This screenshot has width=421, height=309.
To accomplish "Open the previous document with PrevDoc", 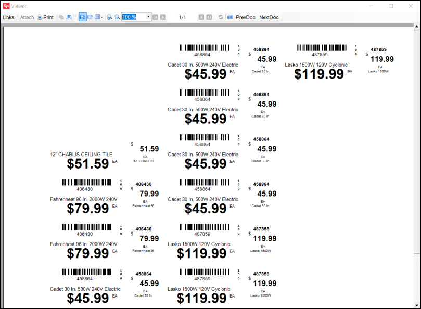I will click(x=246, y=17).
